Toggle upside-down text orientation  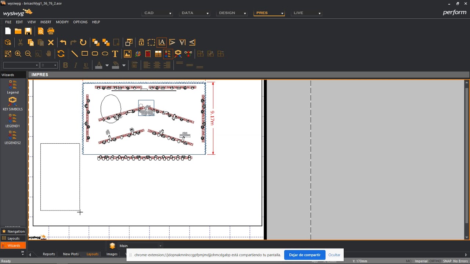pos(182,43)
